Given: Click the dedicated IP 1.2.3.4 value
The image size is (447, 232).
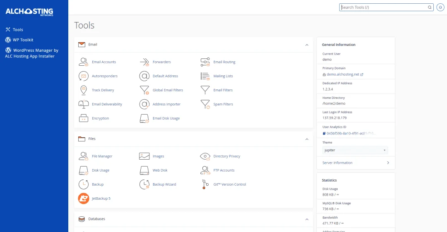Looking at the screenshot, I should pos(327,89).
